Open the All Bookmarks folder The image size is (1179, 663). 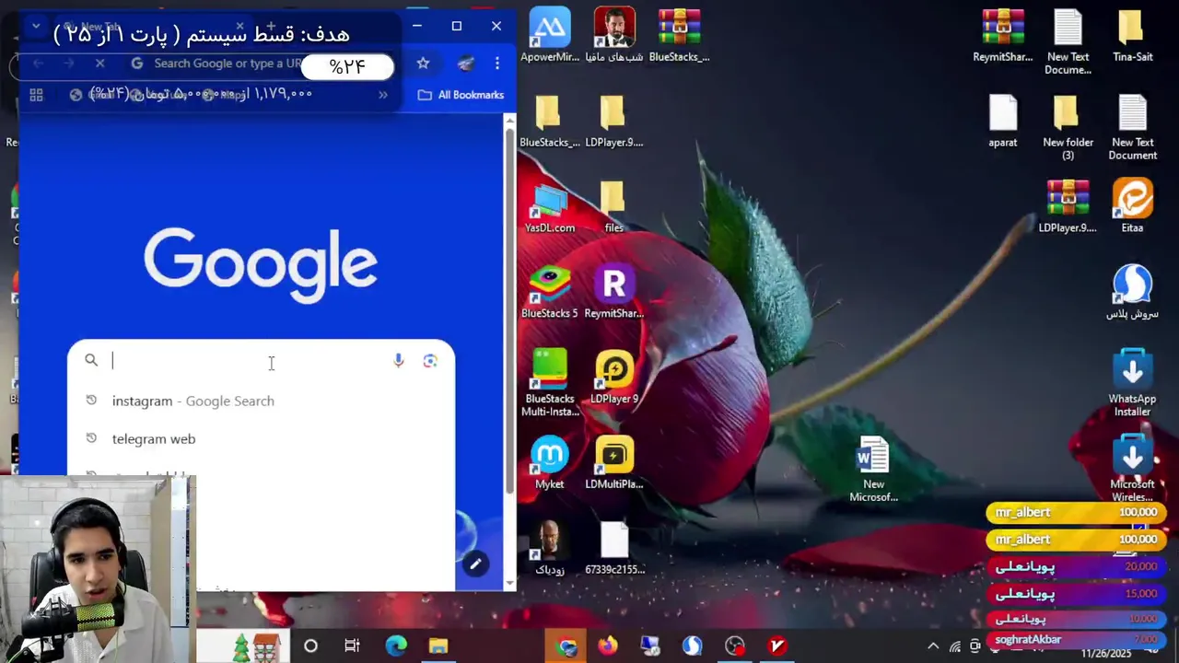[461, 95]
